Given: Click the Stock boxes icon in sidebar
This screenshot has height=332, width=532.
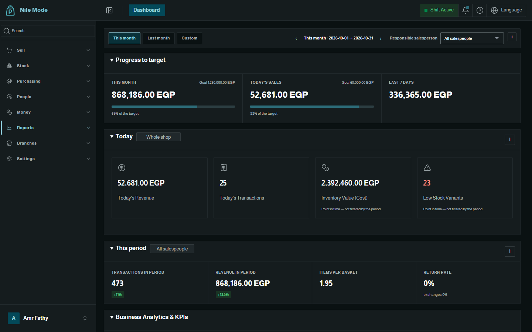Looking at the screenshot, I should tap(9, 66).
